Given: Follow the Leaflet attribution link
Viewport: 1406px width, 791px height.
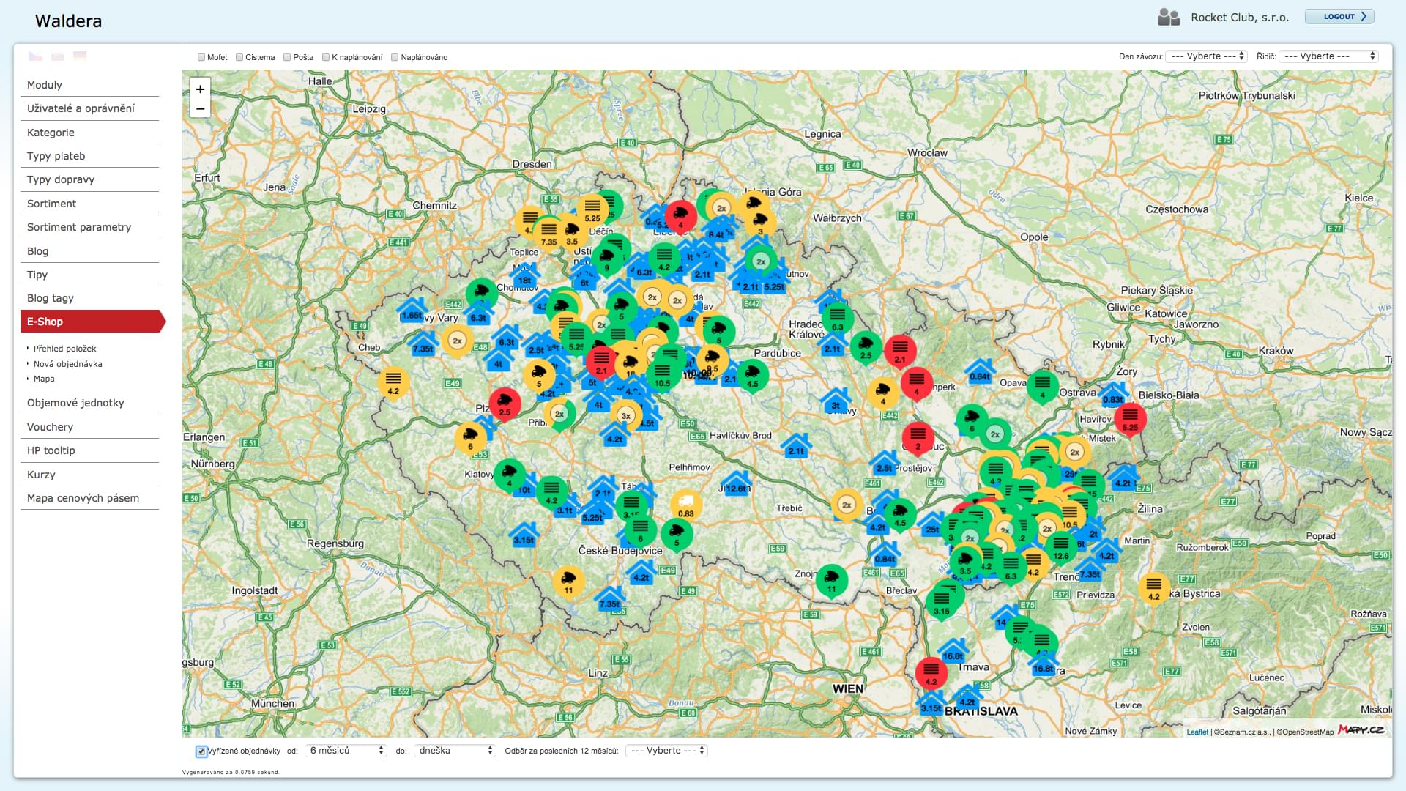Looking at the screenshot, I should point(1197,732).
